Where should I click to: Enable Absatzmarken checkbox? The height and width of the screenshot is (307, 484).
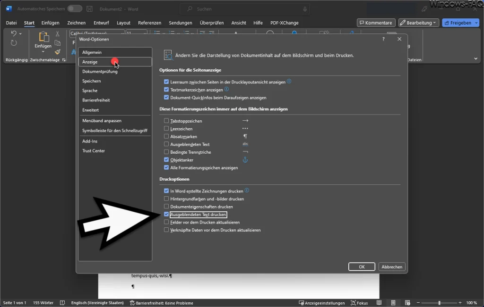tap(166, 136)
